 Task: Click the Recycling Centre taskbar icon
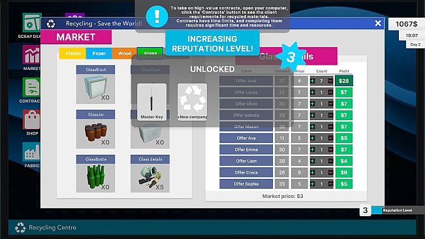20,228
